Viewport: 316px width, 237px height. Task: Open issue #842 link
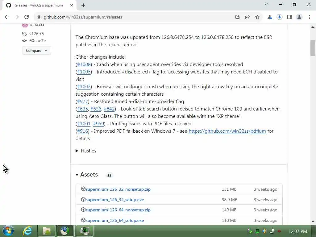(109, 109)
